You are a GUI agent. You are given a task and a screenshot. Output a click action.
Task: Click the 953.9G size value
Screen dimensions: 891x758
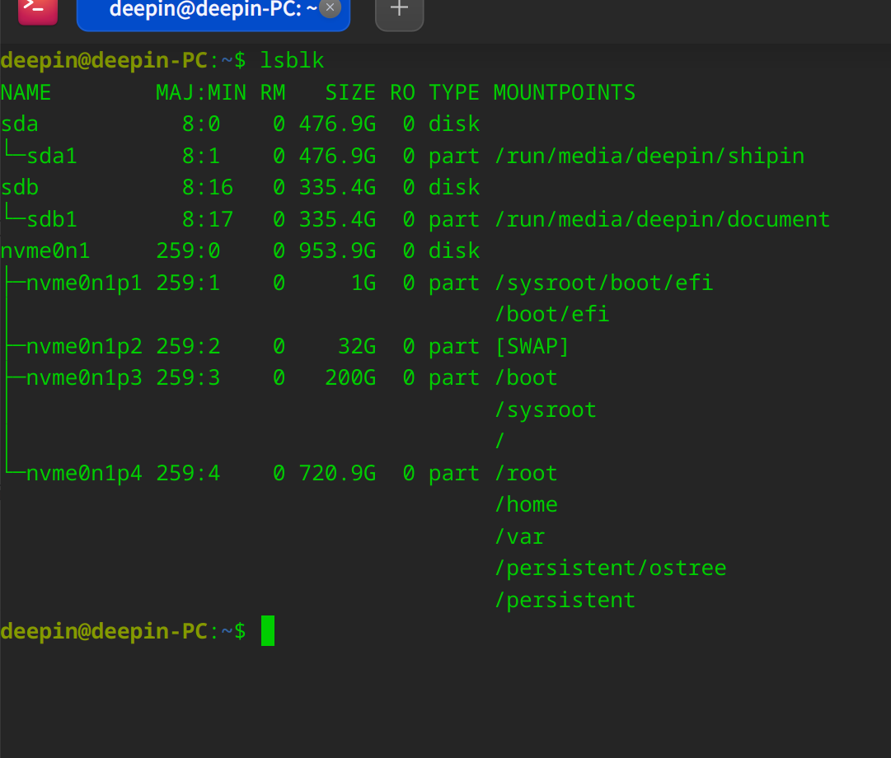coord(338,251)
